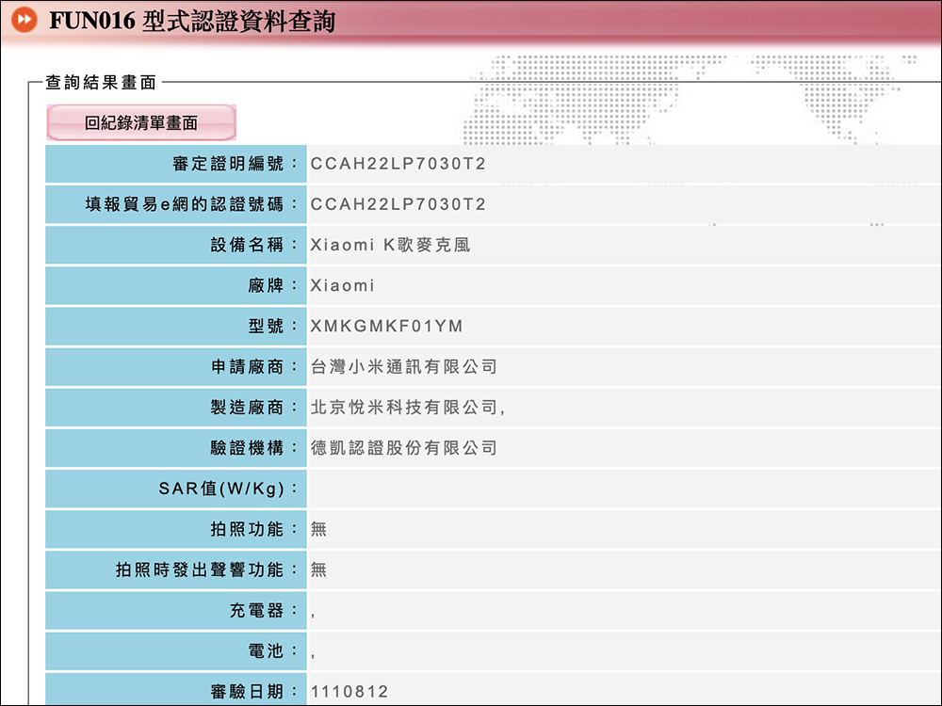942x706 pixels.
Task: Click the 拍照功能 label cell
Action: [176, 529]
